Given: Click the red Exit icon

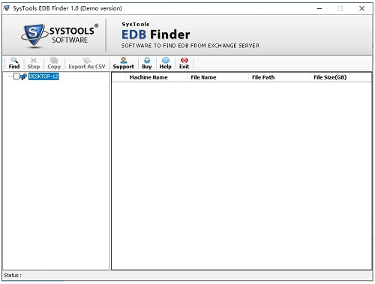Looking at the screenshot, I should pos(184,60).
